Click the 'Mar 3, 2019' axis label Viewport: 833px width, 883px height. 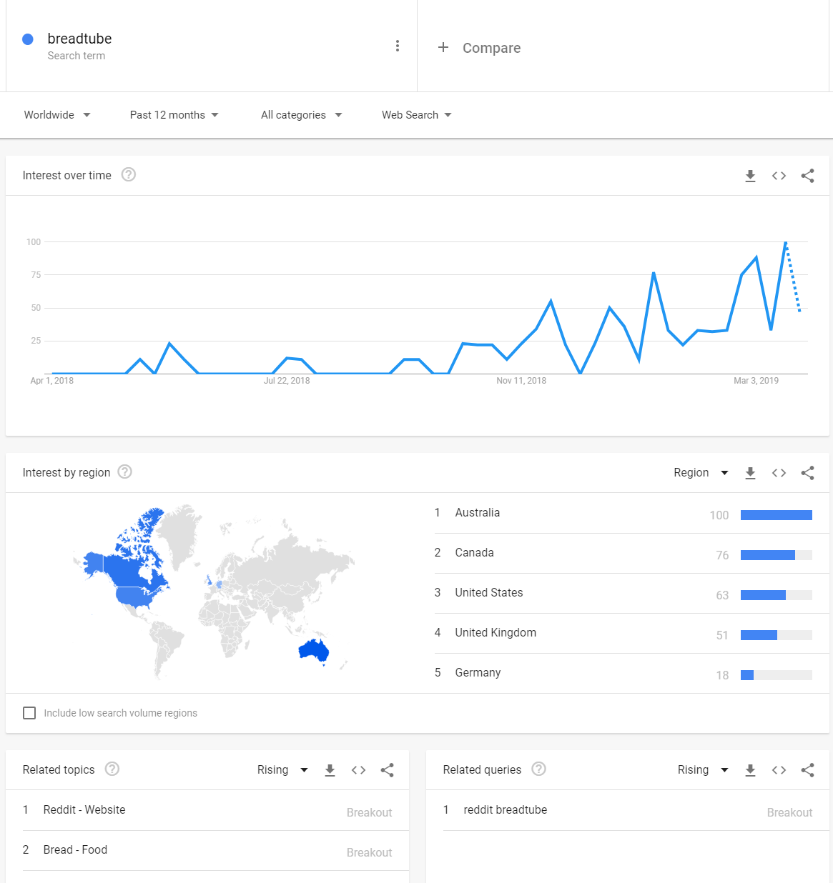[756, 381]
